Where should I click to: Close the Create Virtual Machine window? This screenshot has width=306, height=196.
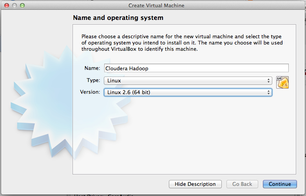(7, 5)
